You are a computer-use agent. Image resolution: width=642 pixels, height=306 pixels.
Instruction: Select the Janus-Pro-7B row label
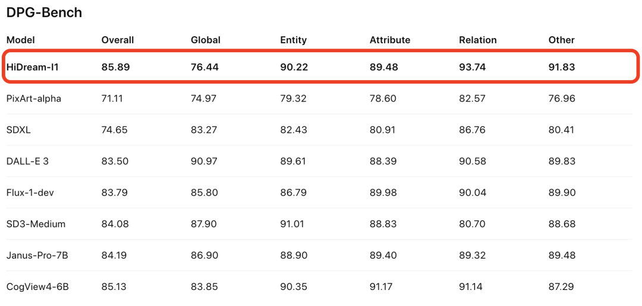(x=37, y=256)
